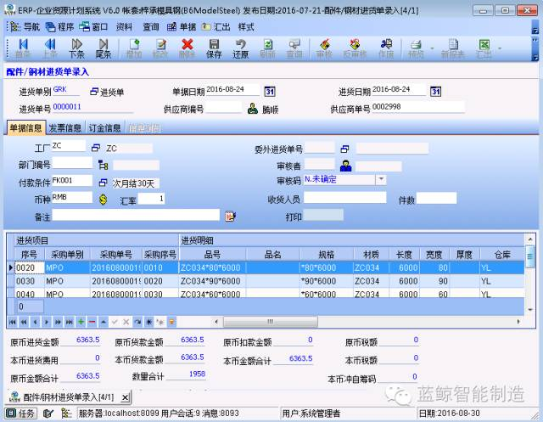This screenshot has height=422, width=543.
Task: Click the 仓库 column header
Action: 502,255
